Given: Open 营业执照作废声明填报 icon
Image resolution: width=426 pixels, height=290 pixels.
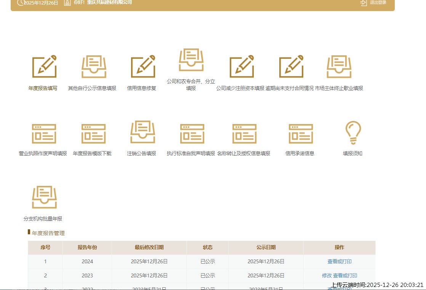Looking at the screenshot, I should point(44,134).
